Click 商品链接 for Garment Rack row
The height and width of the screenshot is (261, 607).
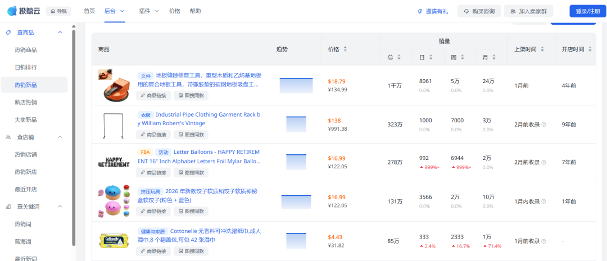[x=153, y=135]
